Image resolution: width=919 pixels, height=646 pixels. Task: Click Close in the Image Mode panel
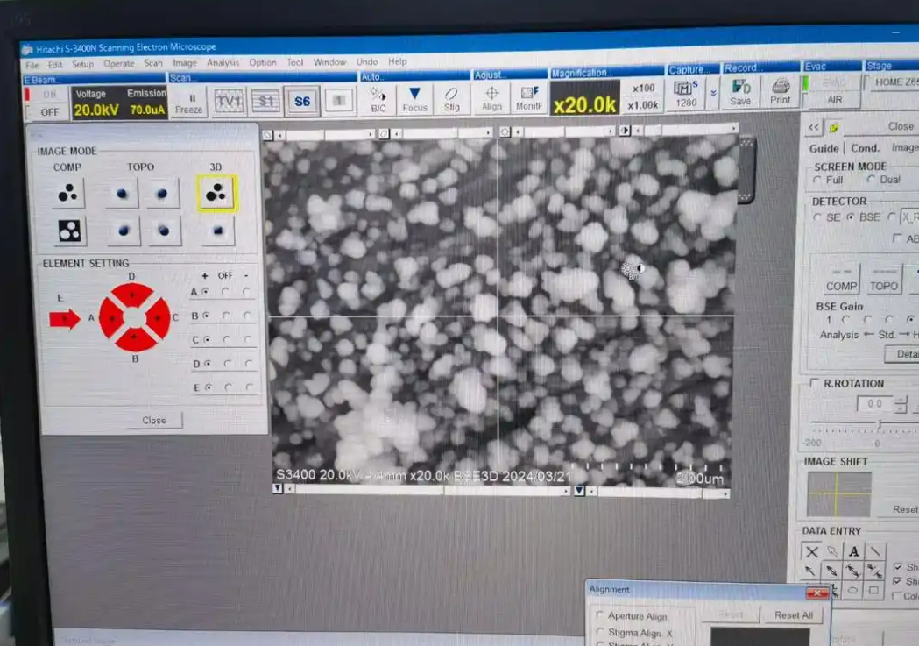point(154,421)
